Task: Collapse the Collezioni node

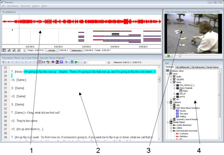Action: pos(168,102)
